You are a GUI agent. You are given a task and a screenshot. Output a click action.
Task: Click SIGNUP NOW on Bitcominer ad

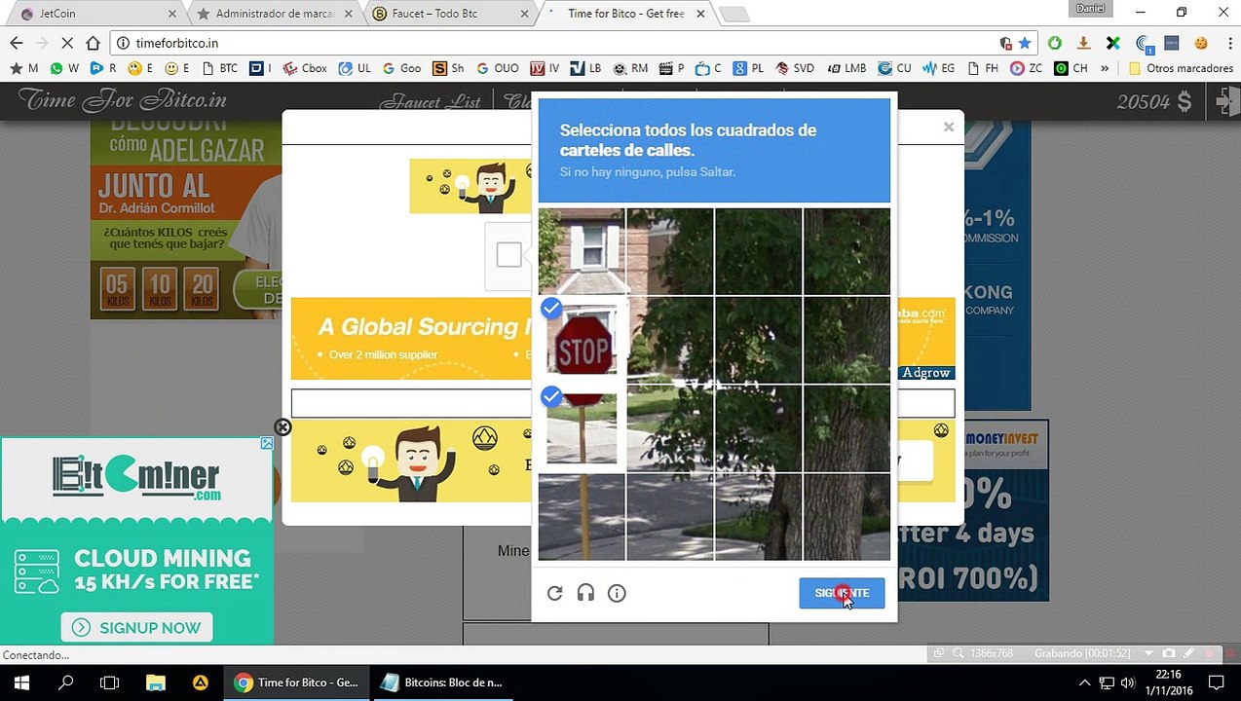click(x=136, y=627)
